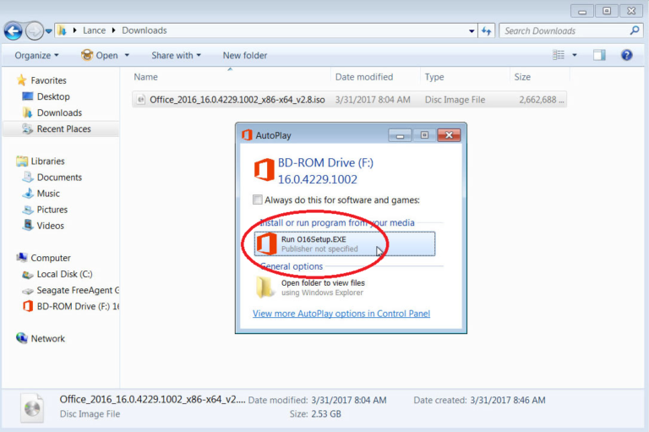Open the change view dropdown arrow

575,55
